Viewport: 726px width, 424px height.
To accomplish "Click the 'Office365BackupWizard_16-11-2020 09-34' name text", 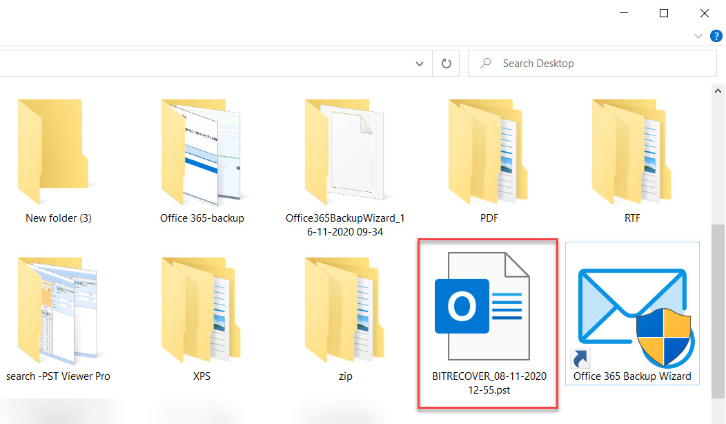I will 345,224.
